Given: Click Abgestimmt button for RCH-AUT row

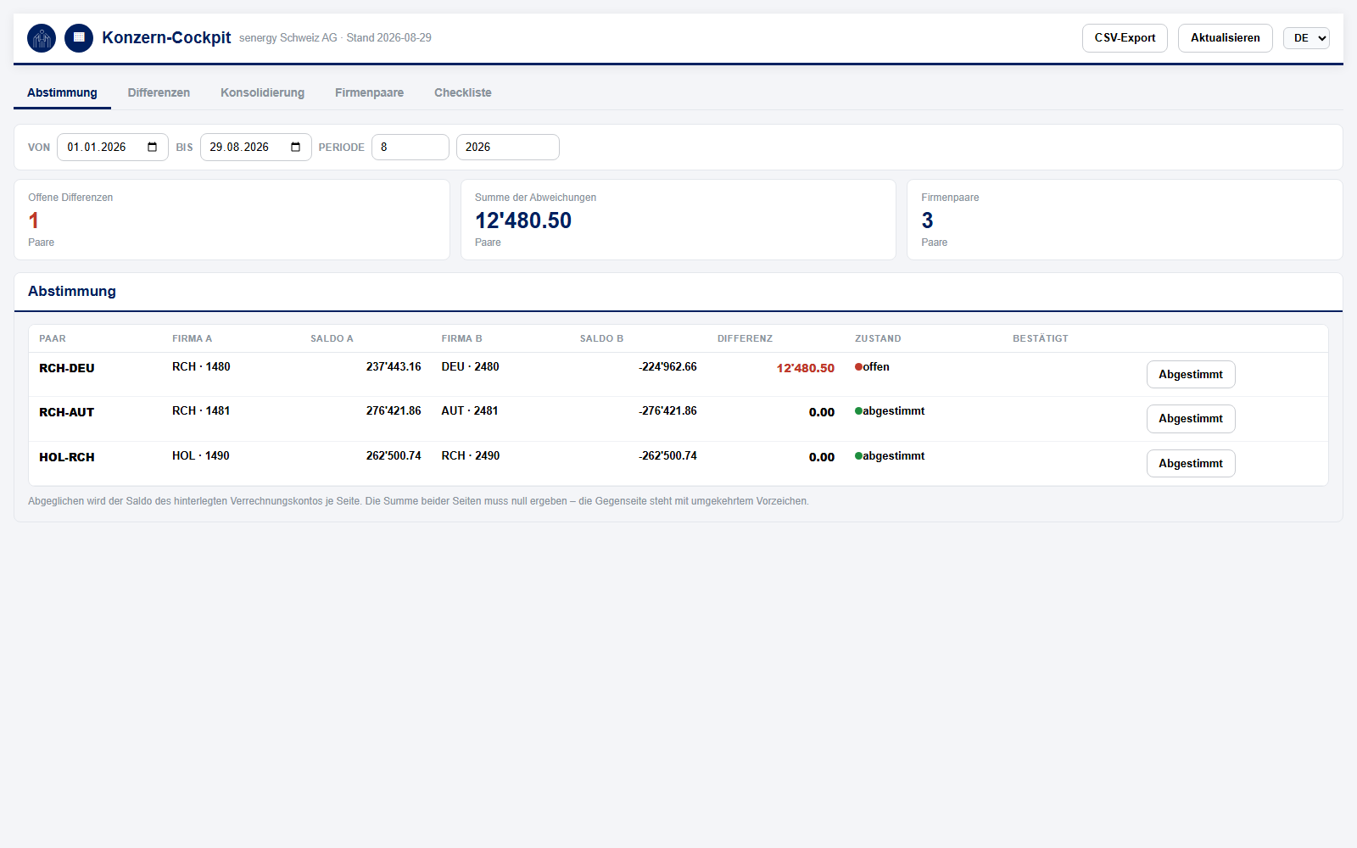Looking at the screenshot, I should click(x=1191, y=419).
